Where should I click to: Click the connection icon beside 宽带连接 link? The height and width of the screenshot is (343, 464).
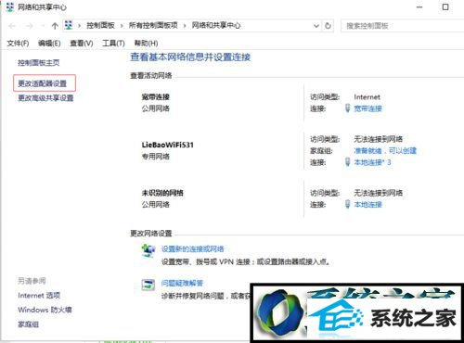click(348, 108)
